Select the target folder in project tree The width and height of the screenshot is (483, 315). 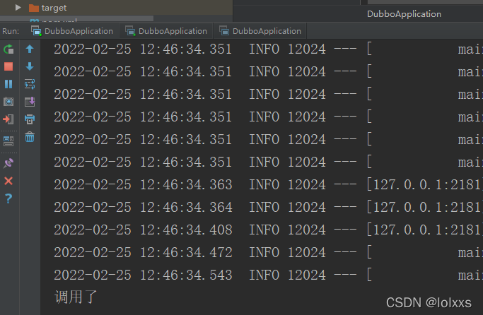pos(48,8)
